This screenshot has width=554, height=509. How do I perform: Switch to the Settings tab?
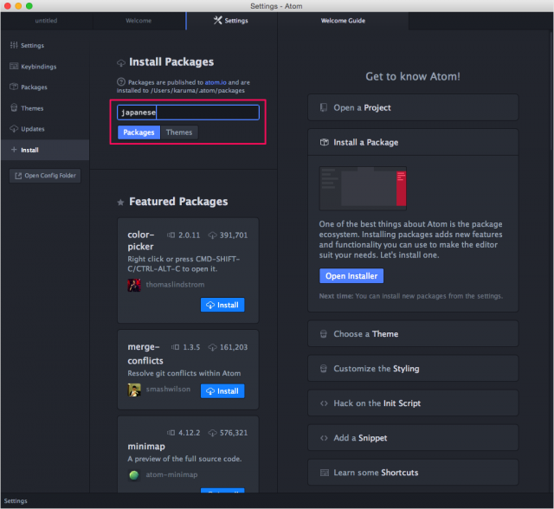[x=231, y=21]
